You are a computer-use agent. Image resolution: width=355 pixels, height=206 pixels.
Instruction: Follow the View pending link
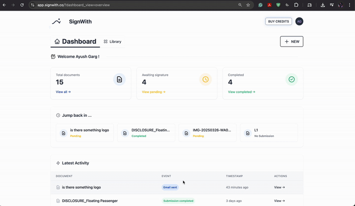(x=154, y=92)
